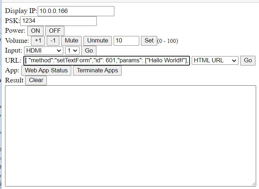
Task: Click the volume value input field
Action: pyautogui.click(x=126, y=41)
